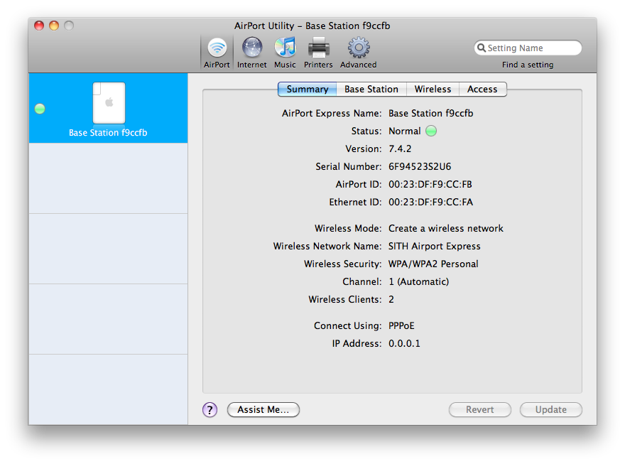Screen dimensions: 625x464
Task: Click the Find a setting label
Action: (x=528, y=65)
